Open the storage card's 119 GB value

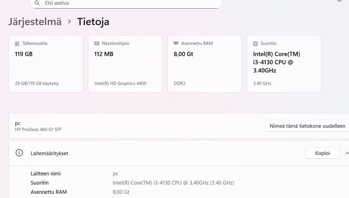click(x=24, y=54)
